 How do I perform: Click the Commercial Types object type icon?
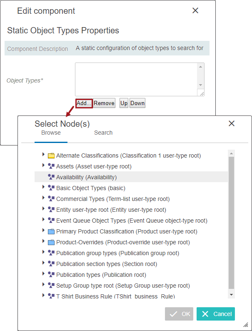tap(51, 199)
